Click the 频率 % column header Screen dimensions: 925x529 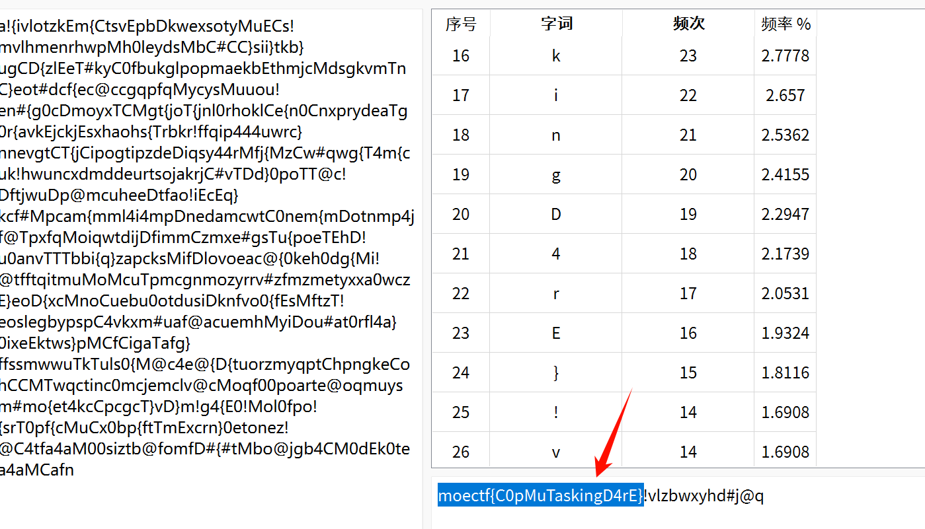point(785,23)
